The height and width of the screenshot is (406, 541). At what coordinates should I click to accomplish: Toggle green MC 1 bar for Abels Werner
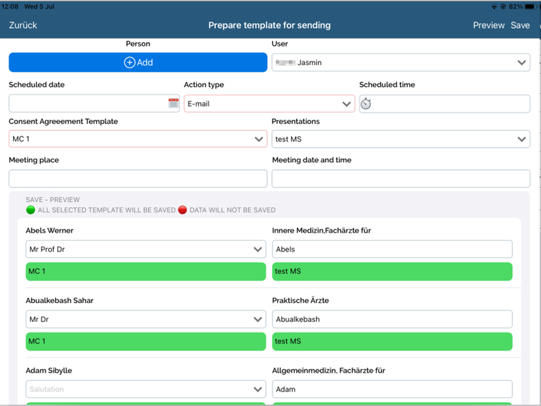pyautogui.click(x=145, y=272)
